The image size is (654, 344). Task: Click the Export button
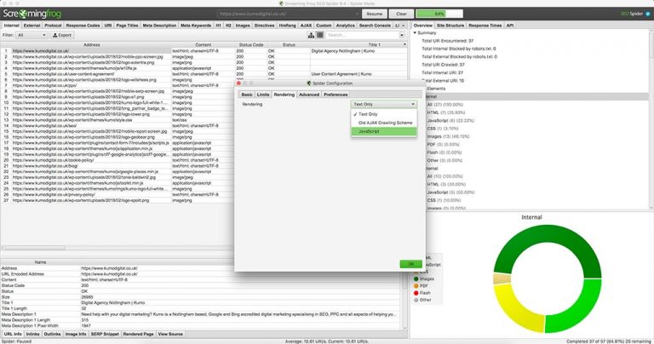(x=62, y=35)
